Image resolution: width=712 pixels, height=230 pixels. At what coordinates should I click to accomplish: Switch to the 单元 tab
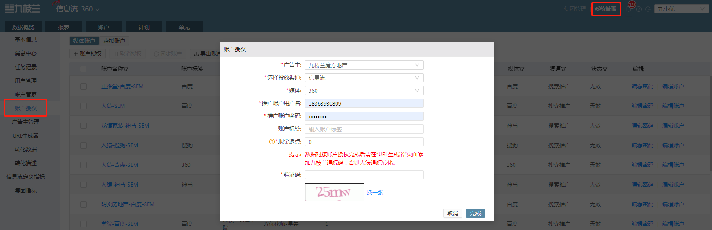click(x=184, y=27)
